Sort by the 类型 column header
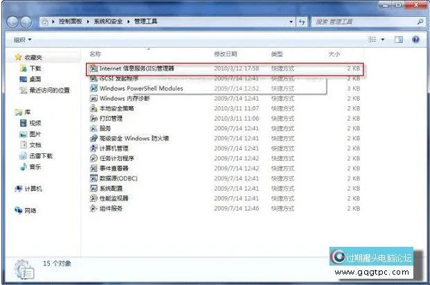Viewport: 430px width, 285px height. [x=277, y=54]
